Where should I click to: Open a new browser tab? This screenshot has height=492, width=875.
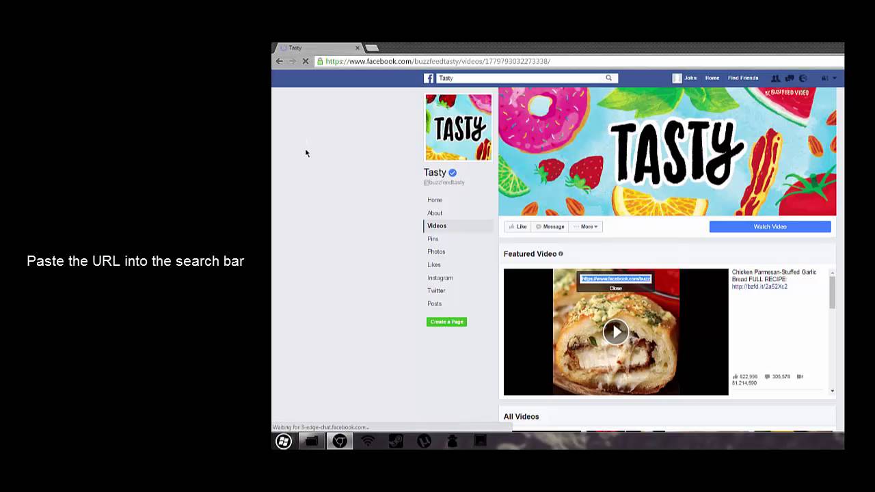(x=372, y=48)
